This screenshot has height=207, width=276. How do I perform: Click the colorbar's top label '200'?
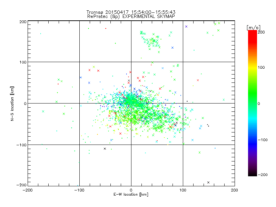(261, 32)
